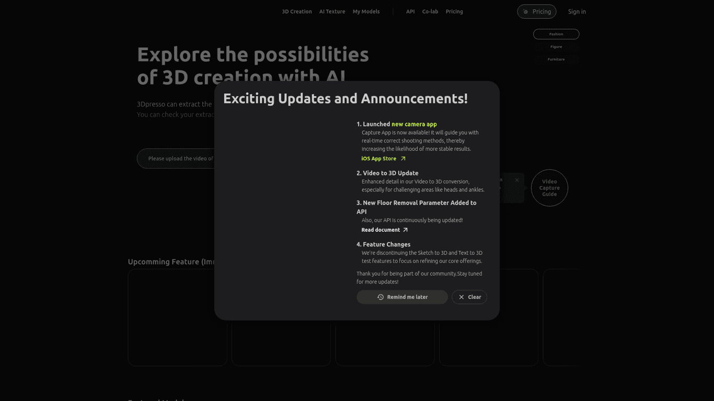Open the Video Capture Guide circle
This screenshot has width=714, height=401.
[549, 188]
